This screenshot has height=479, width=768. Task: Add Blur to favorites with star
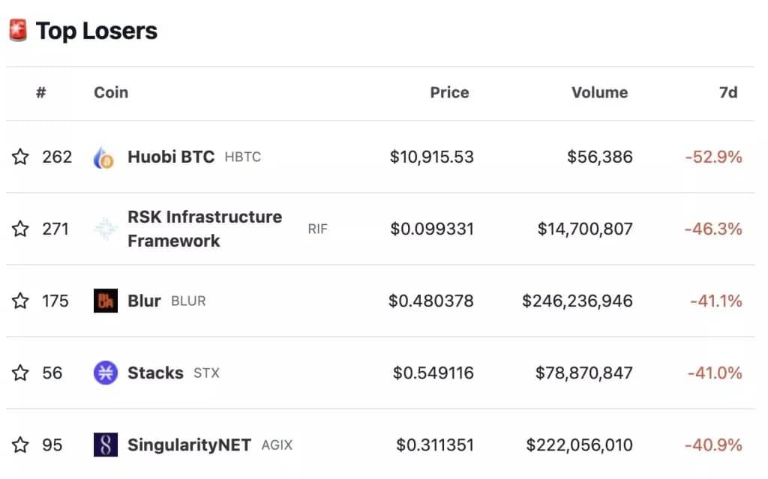coord(20,301)
